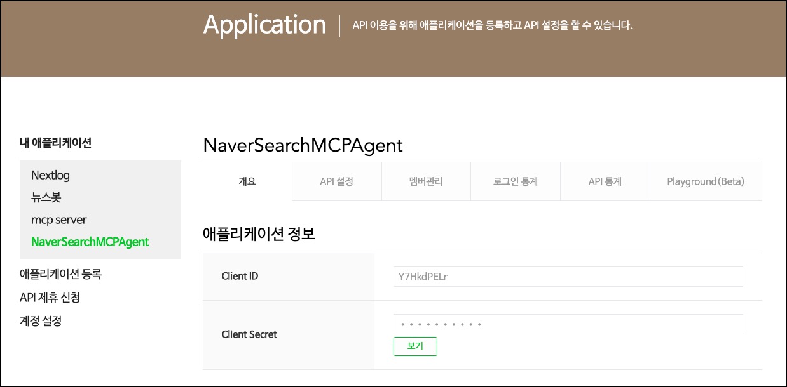The image size is (787, 387).
Task: Click the API 이용 banner description text
Action: pos(492,26)
